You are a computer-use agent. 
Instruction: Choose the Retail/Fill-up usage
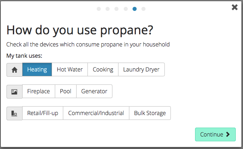43,113
